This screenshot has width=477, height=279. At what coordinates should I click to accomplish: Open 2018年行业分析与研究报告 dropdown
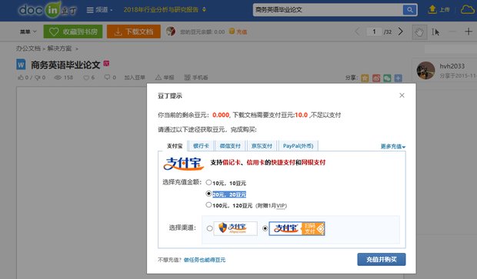[165, 10]
